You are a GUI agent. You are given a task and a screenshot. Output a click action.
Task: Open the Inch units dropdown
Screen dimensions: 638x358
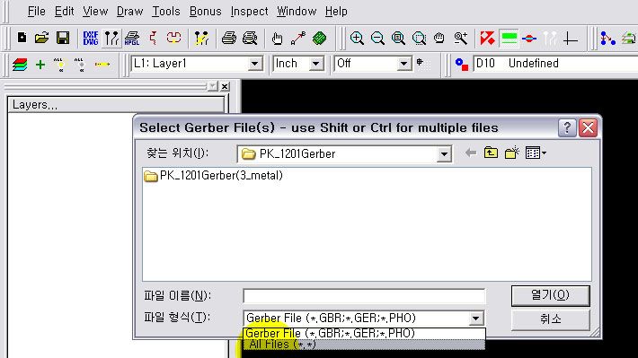316,64
